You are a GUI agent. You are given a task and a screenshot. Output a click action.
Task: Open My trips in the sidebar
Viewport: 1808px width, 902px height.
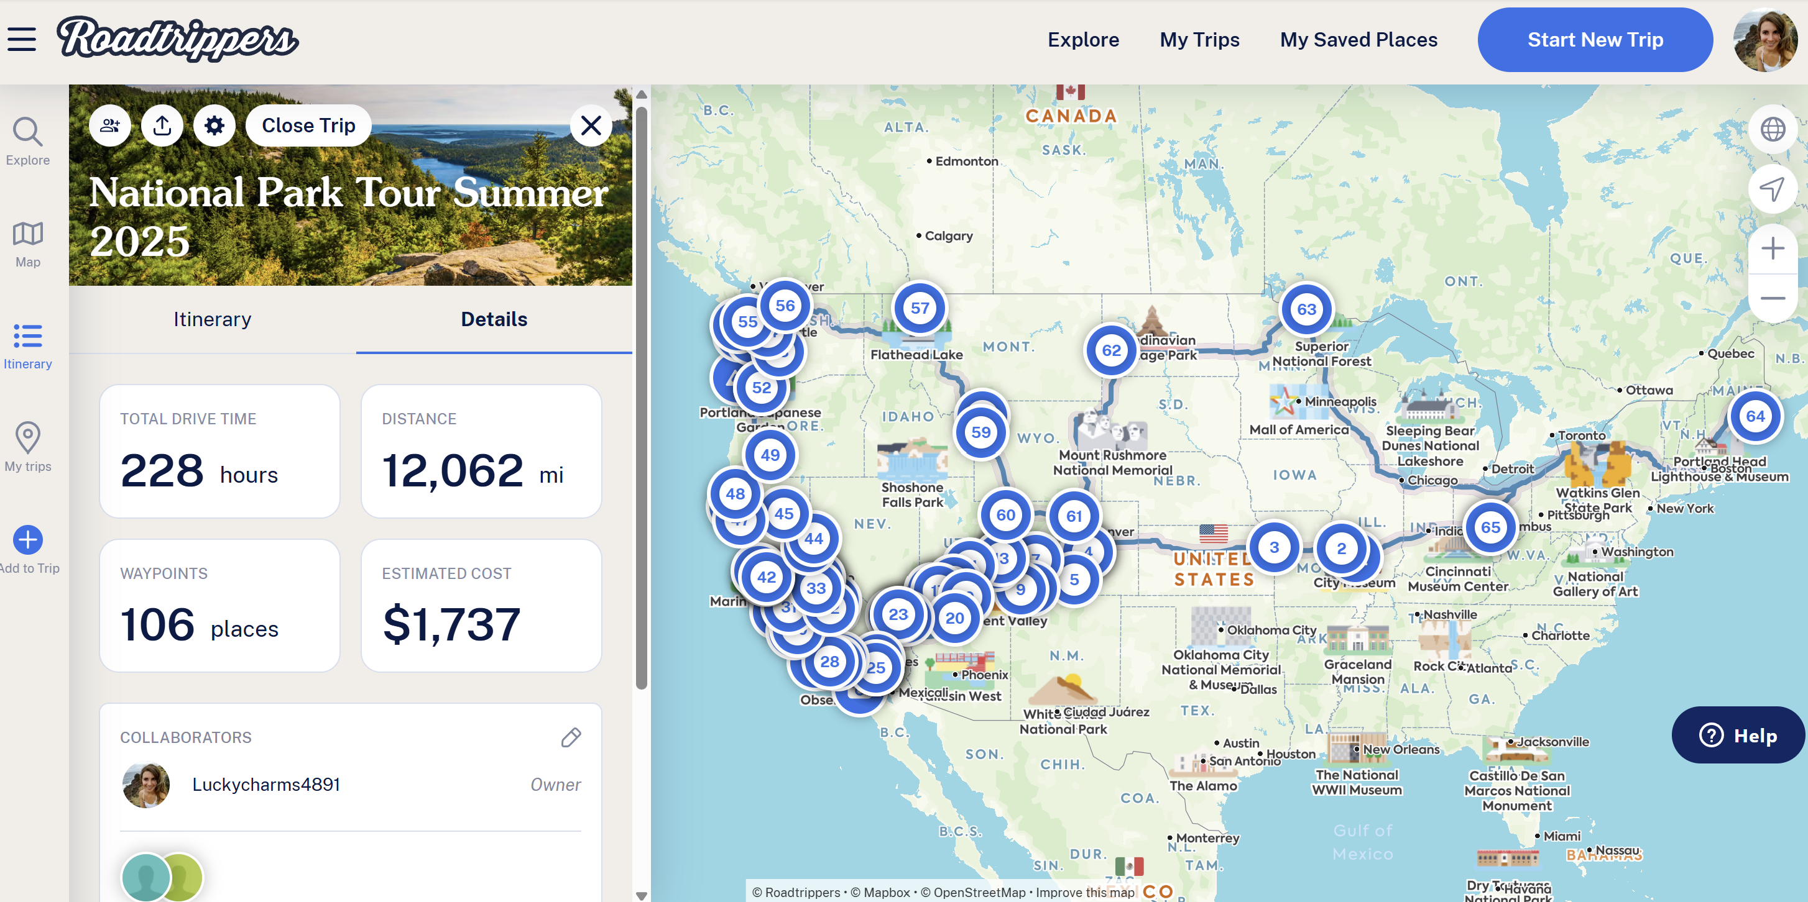[28, 447]
